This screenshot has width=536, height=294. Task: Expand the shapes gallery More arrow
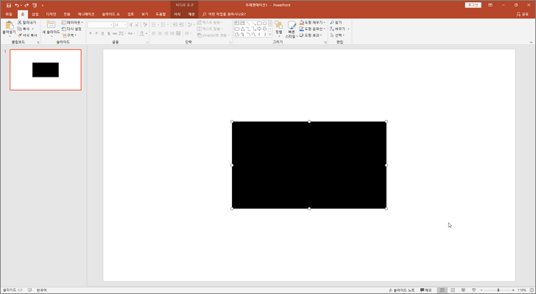[x=270, y=35]
